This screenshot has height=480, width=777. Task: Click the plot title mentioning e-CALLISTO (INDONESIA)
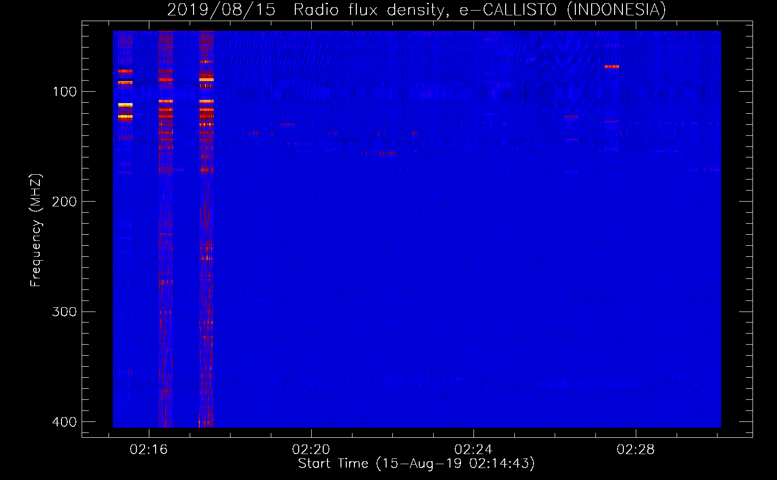416,10
